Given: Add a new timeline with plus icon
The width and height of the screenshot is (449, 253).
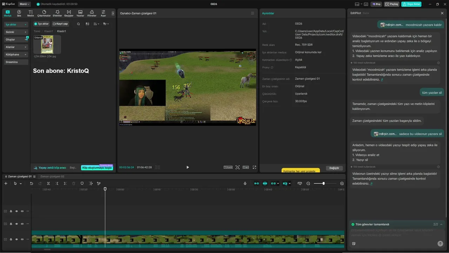Looking at the screenshot, I should (6, 183).
